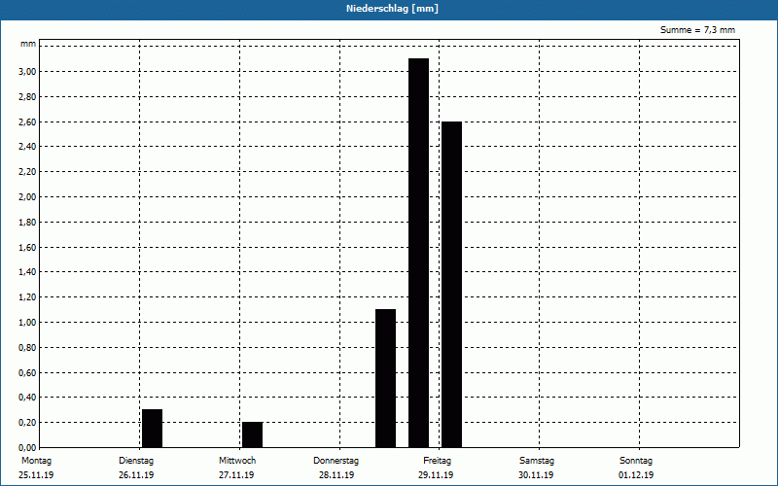Select the 1,10 mm bar on Donnerstag
778x486 pixels.
tap(385, 378)
